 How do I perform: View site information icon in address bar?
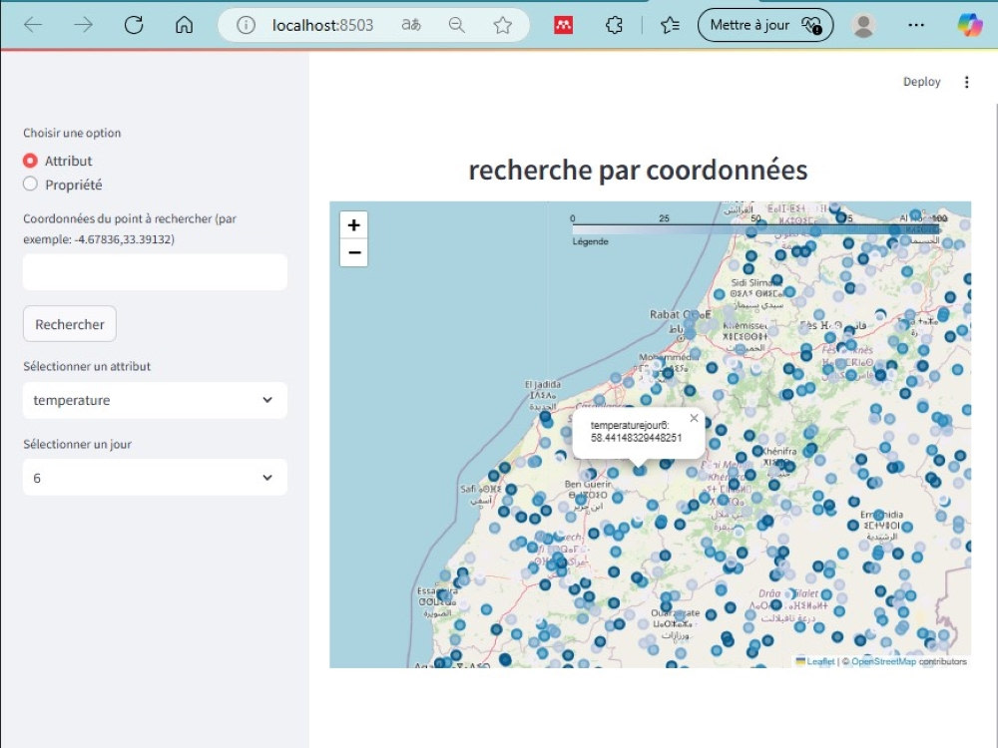(246, 25)
